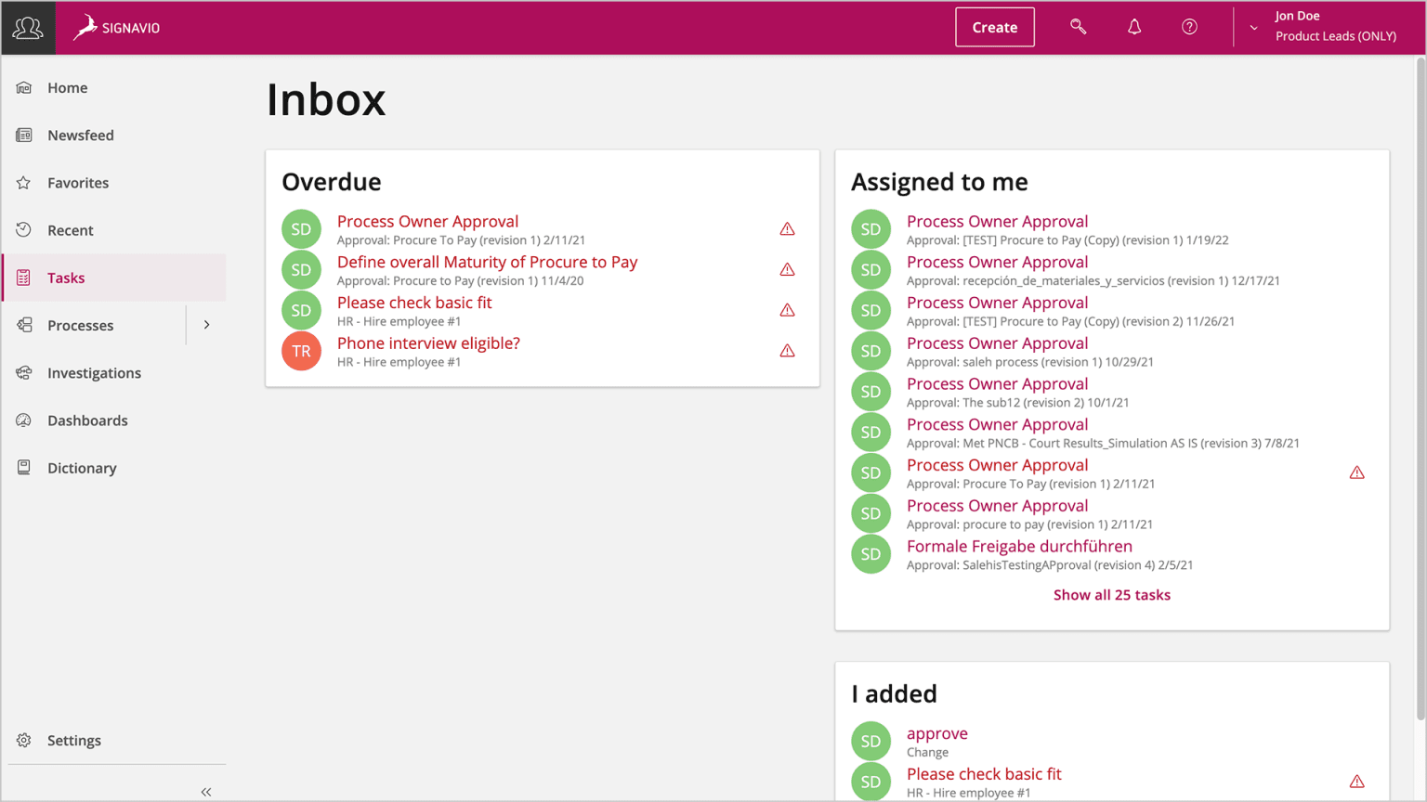1427x802 pixels.
Task: Open the Investigations panel
Action: click(x=94, y=372)
